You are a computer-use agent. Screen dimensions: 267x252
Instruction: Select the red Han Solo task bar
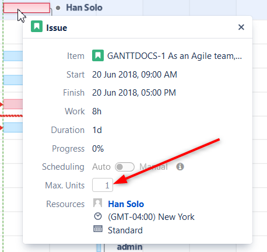(27, 8)
